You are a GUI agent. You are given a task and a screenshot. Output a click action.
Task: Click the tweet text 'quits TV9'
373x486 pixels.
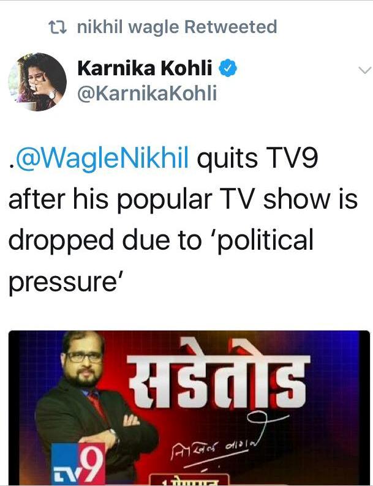[x=257, y=159]
